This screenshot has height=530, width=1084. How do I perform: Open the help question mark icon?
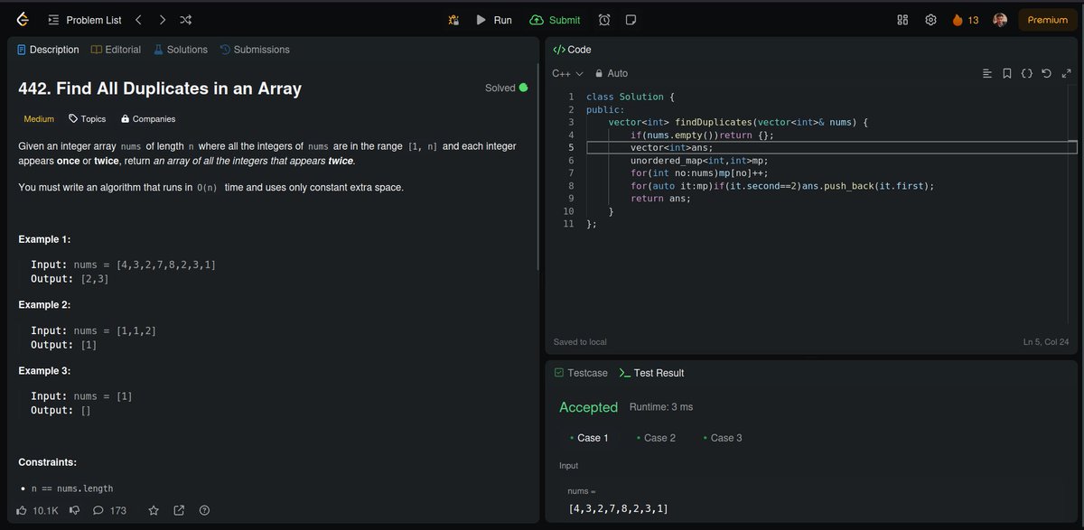[204, 511]
